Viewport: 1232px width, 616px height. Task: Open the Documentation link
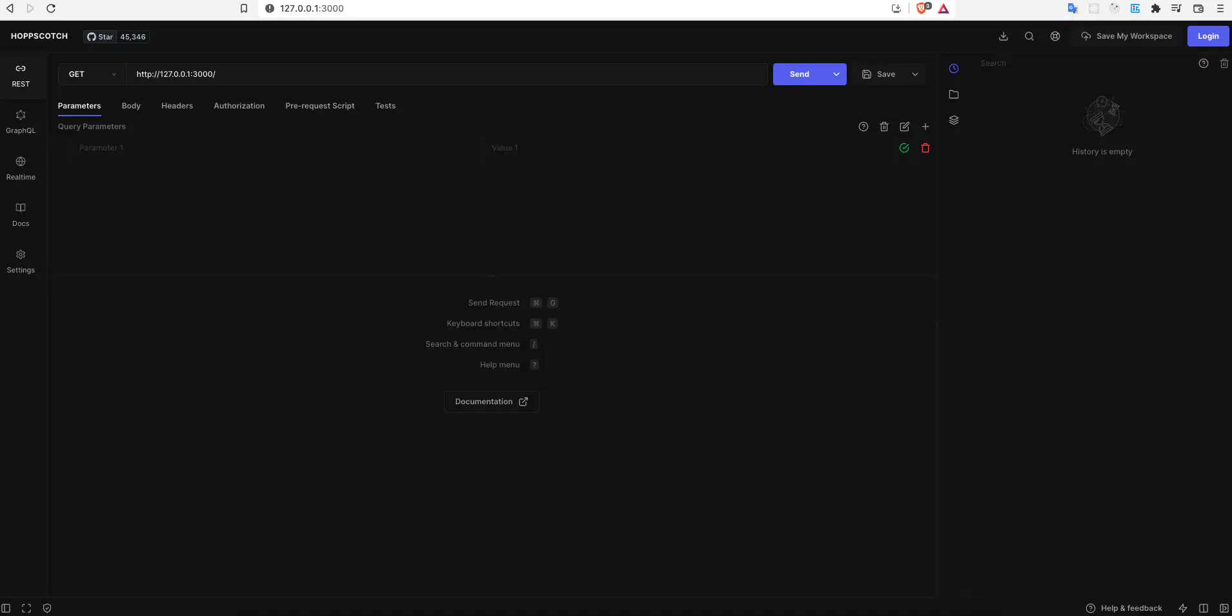(491, 402)
